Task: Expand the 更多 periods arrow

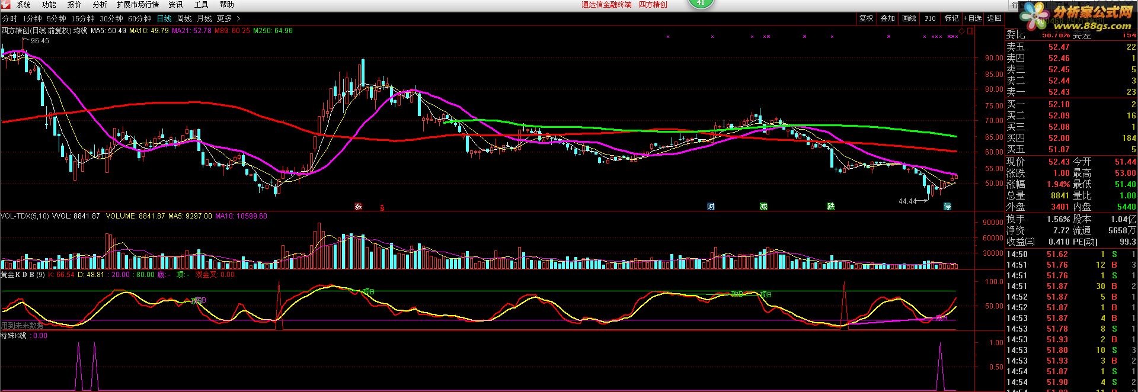Action: pyautogui.click(x=238, y=19)
